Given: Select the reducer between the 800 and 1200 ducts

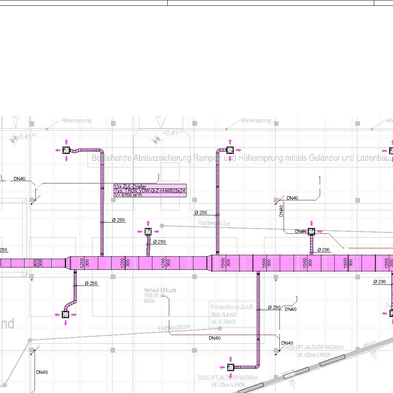Looking at the screenshot, I should coord(68,263).
